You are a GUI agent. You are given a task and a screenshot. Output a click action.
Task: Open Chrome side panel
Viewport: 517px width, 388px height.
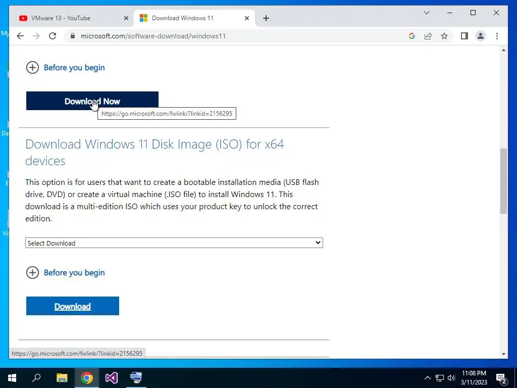(x=464, y=36)
